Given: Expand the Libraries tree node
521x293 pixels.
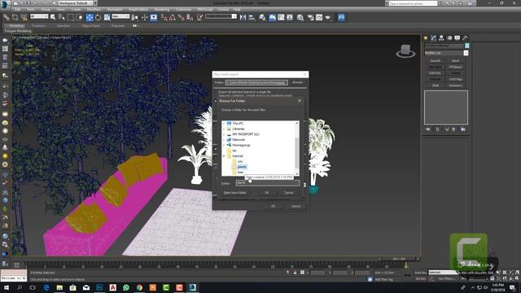Looking at the screenshot, I should pos(224,129).
